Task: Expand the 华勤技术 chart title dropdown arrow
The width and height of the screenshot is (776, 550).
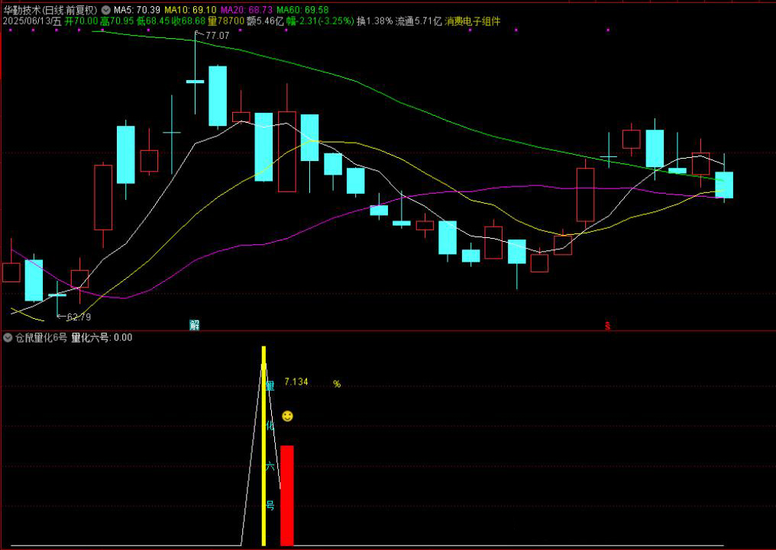Action: coord(105,9)
